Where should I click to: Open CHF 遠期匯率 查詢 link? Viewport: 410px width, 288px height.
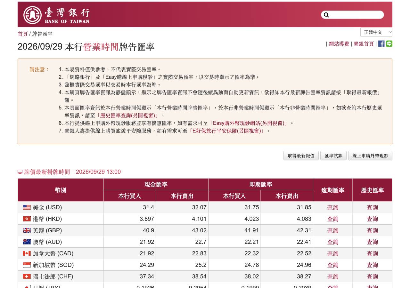pos(333,276)
